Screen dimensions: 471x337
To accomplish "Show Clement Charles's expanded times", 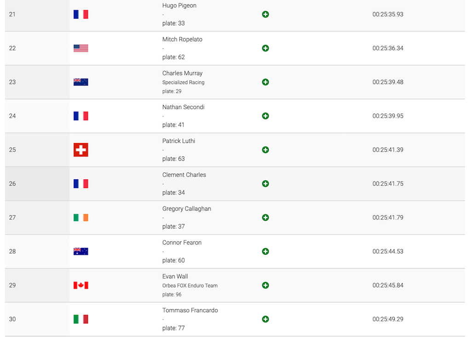I will click(x=265, y=184).
